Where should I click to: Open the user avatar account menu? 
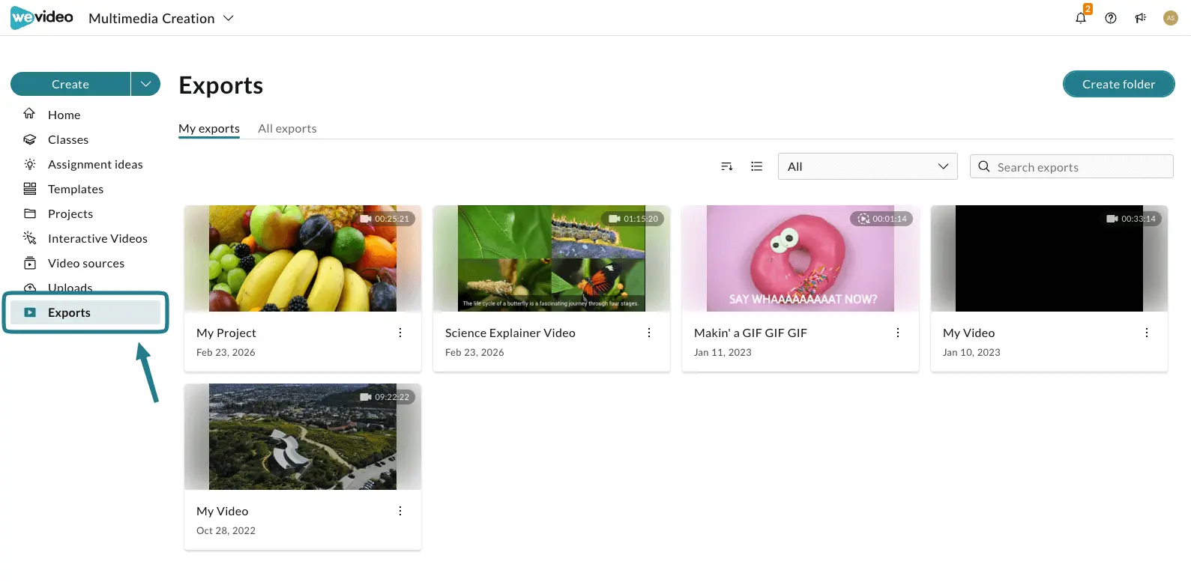[x=1171, y=18]
